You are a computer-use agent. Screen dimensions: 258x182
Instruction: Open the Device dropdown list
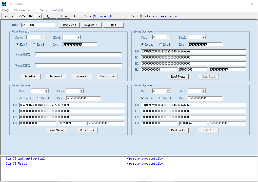tap(39, 16)
